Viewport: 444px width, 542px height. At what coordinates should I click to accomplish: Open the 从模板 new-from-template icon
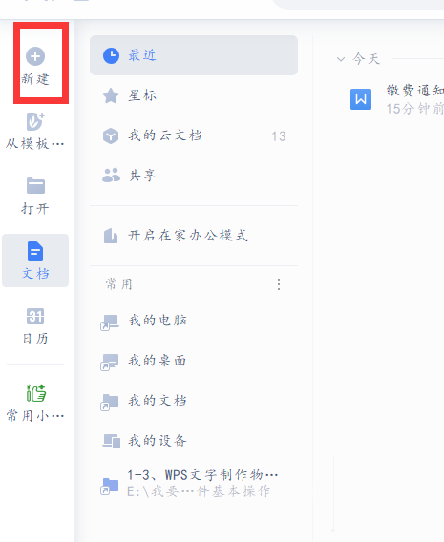coord(35,121)
